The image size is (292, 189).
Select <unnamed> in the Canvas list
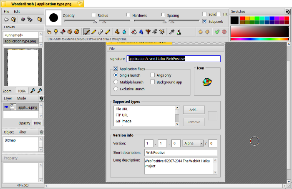click(x=21, y=35)
